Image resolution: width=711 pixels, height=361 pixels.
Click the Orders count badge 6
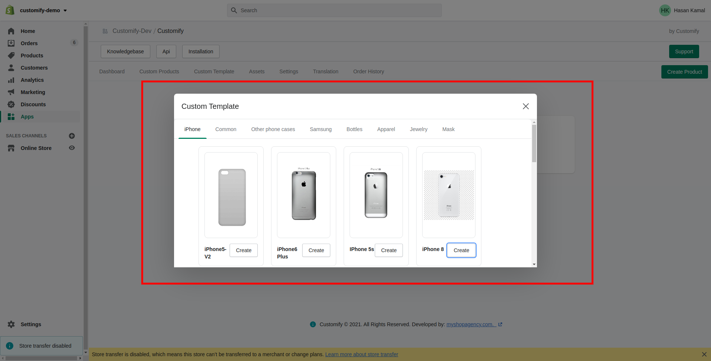click(x=74, y=43)
